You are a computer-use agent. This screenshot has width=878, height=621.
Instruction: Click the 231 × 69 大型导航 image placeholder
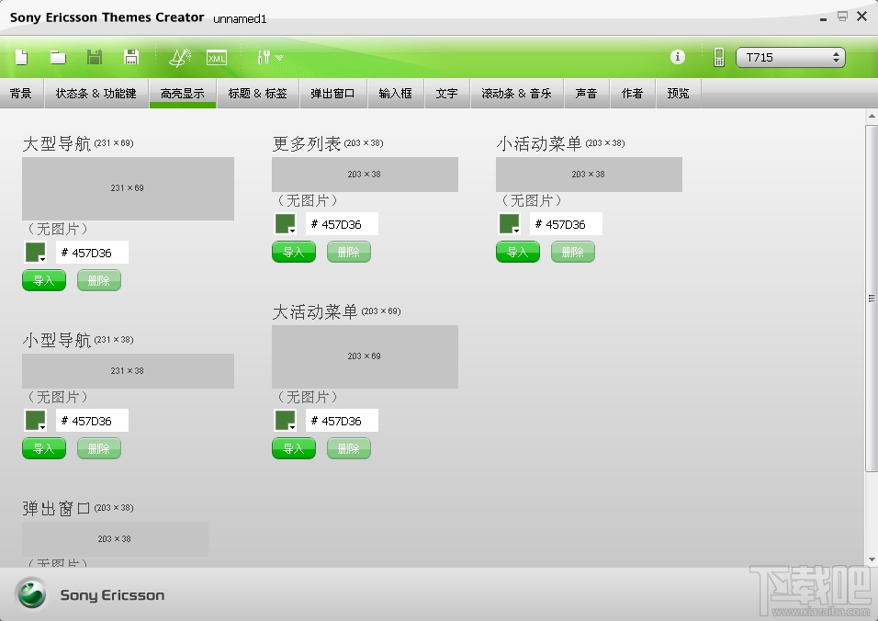pyautogui.click(x=128, y=188)
